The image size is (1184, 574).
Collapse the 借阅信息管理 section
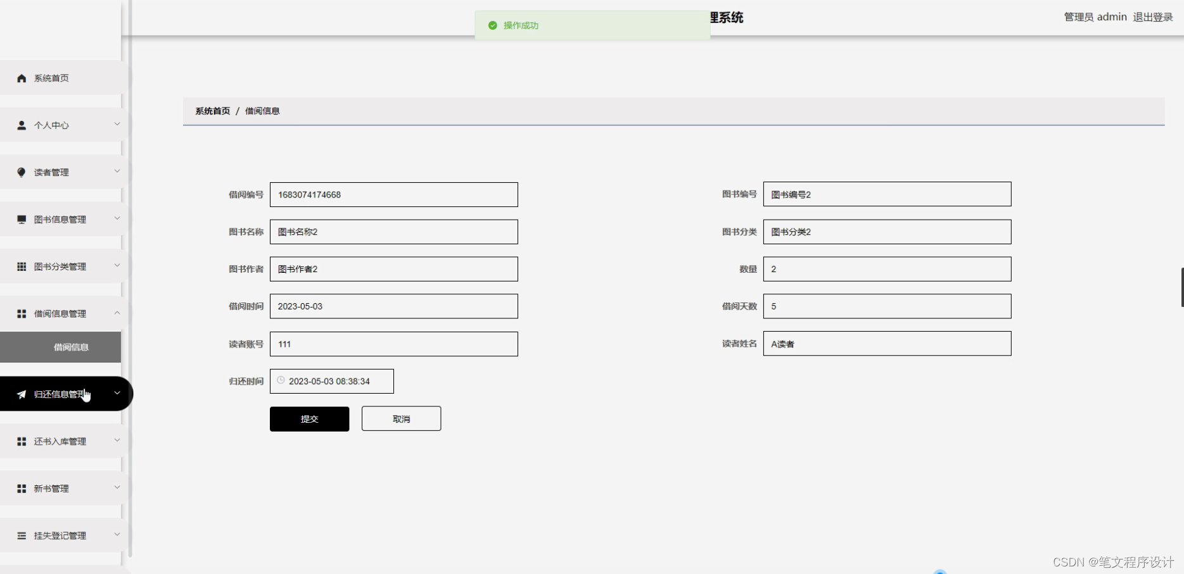(x=60, y=313)
